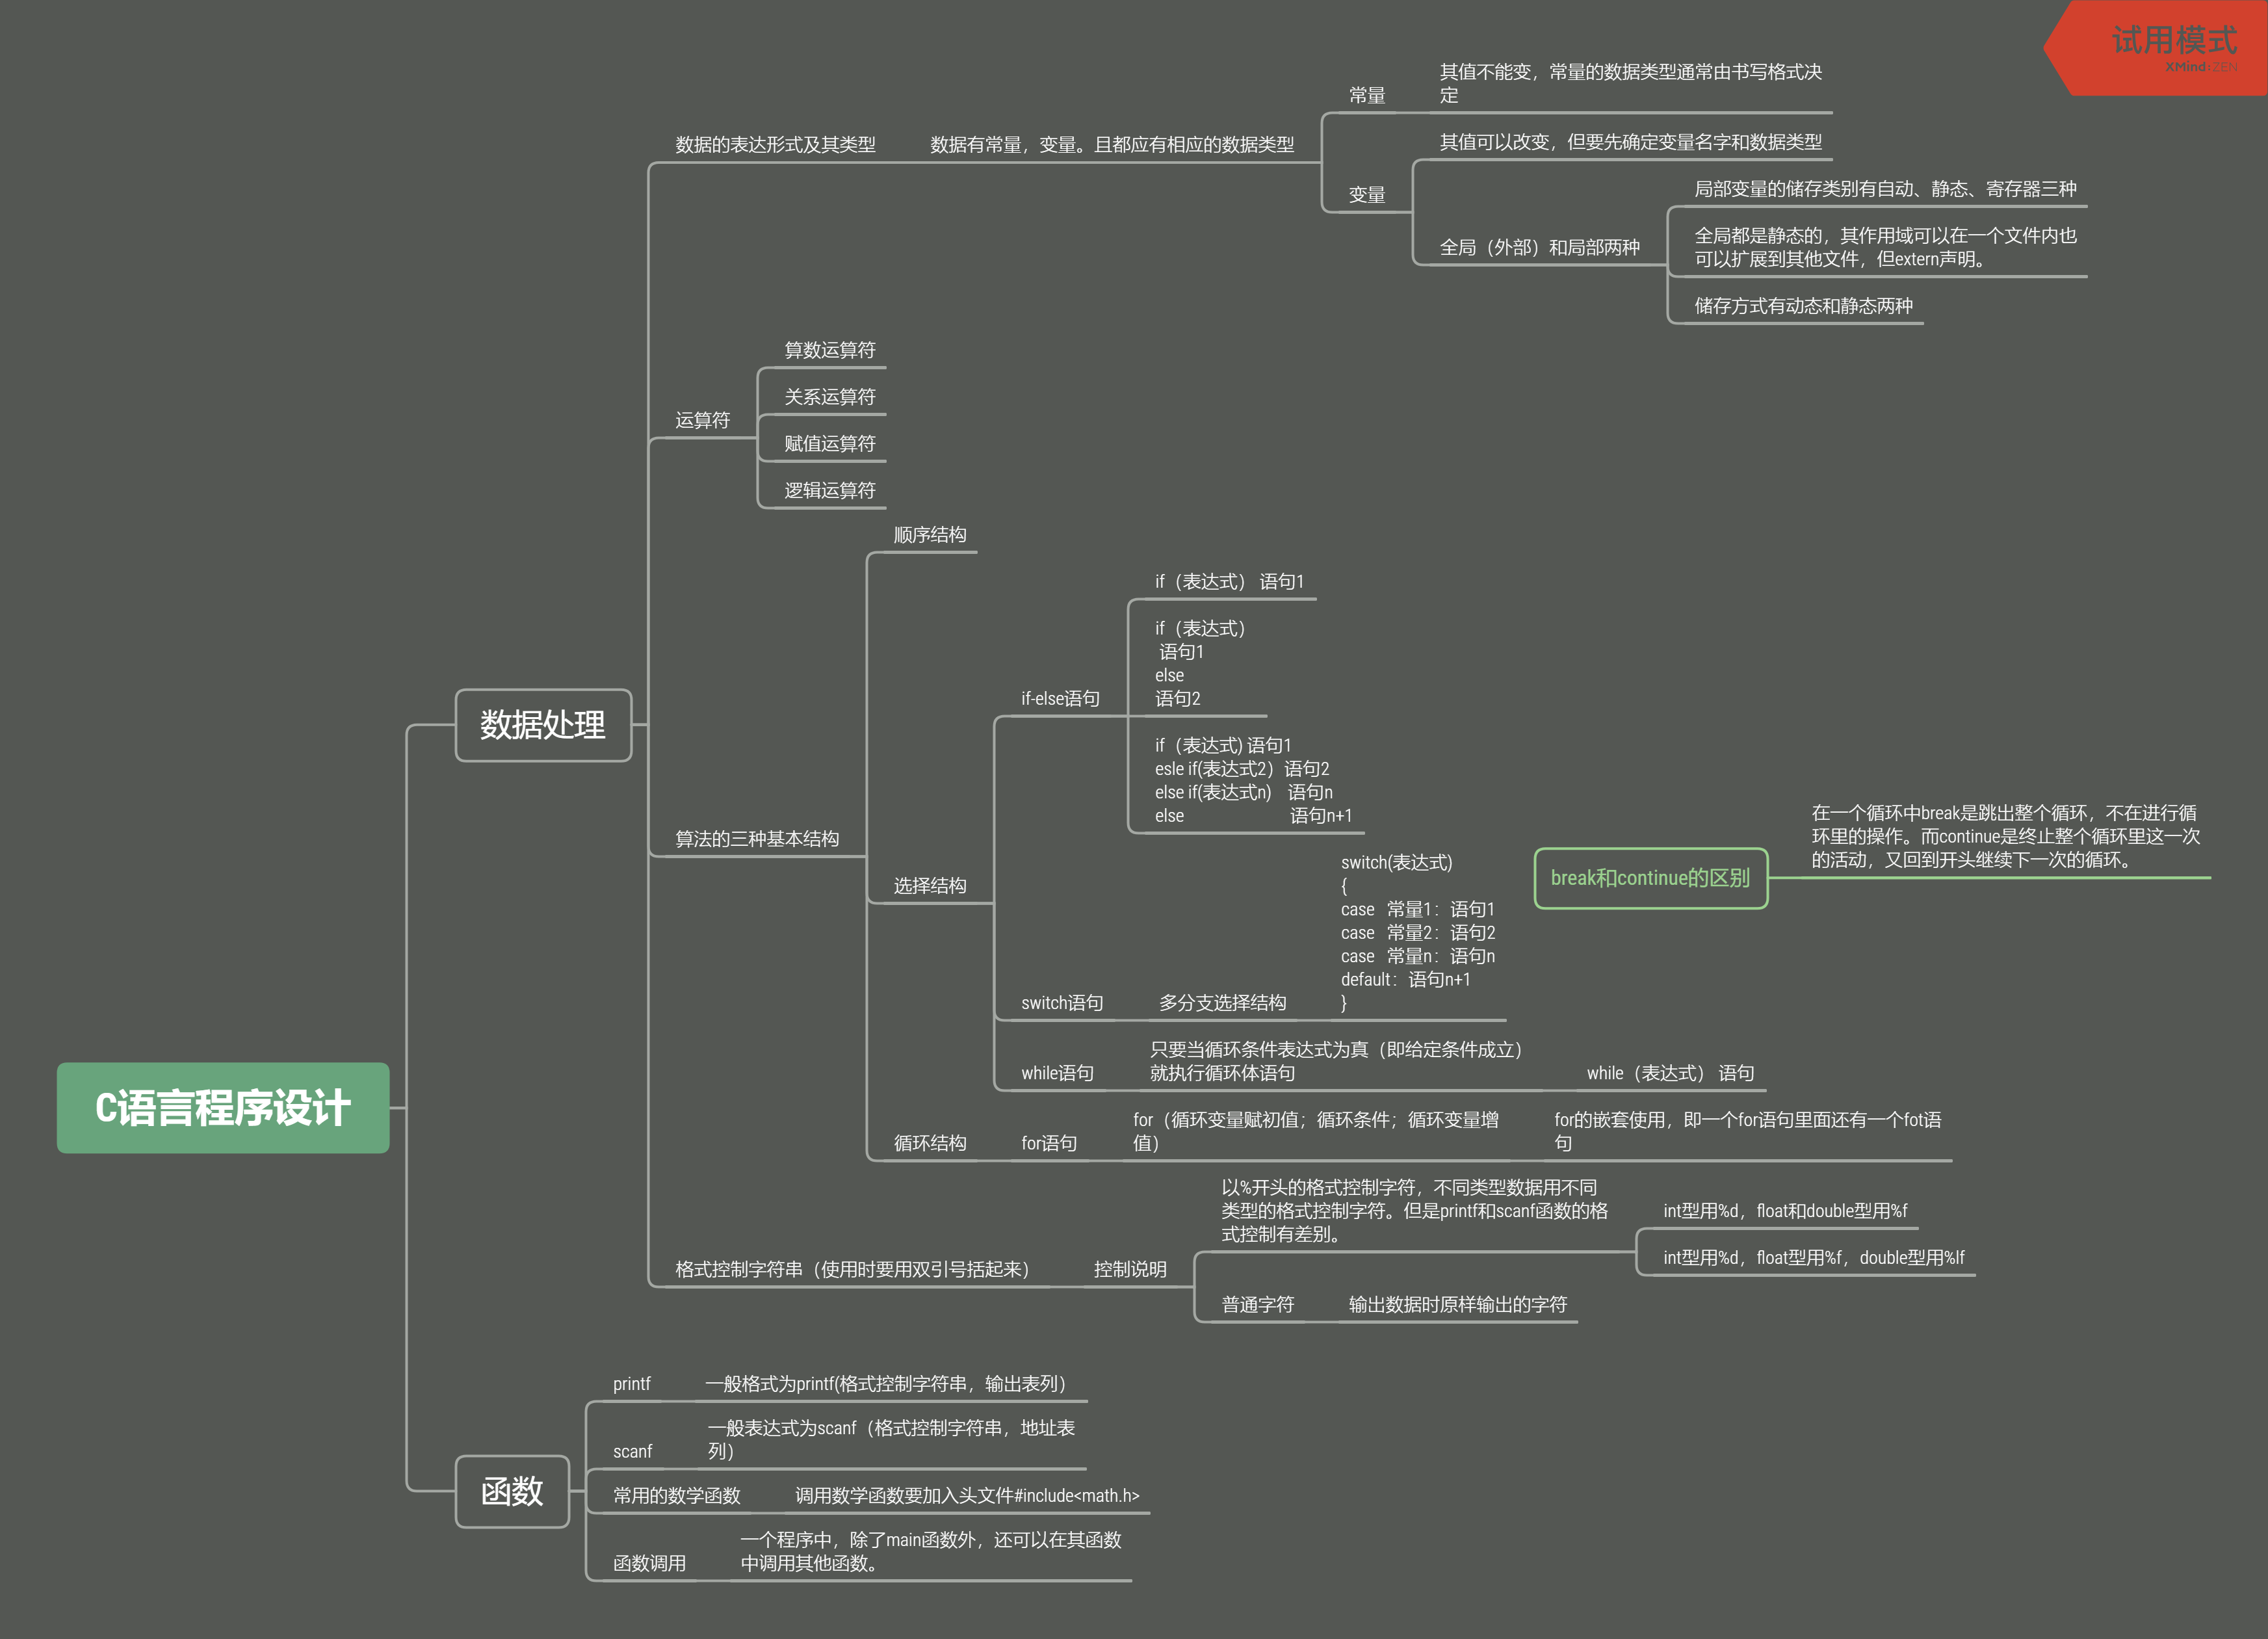Select the 格式控制字符串 topic

tap(851, 1269)
